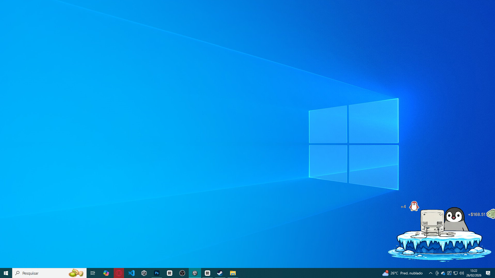
Task: Launch Copilot from the taskbar
Action: click(106, 273)
